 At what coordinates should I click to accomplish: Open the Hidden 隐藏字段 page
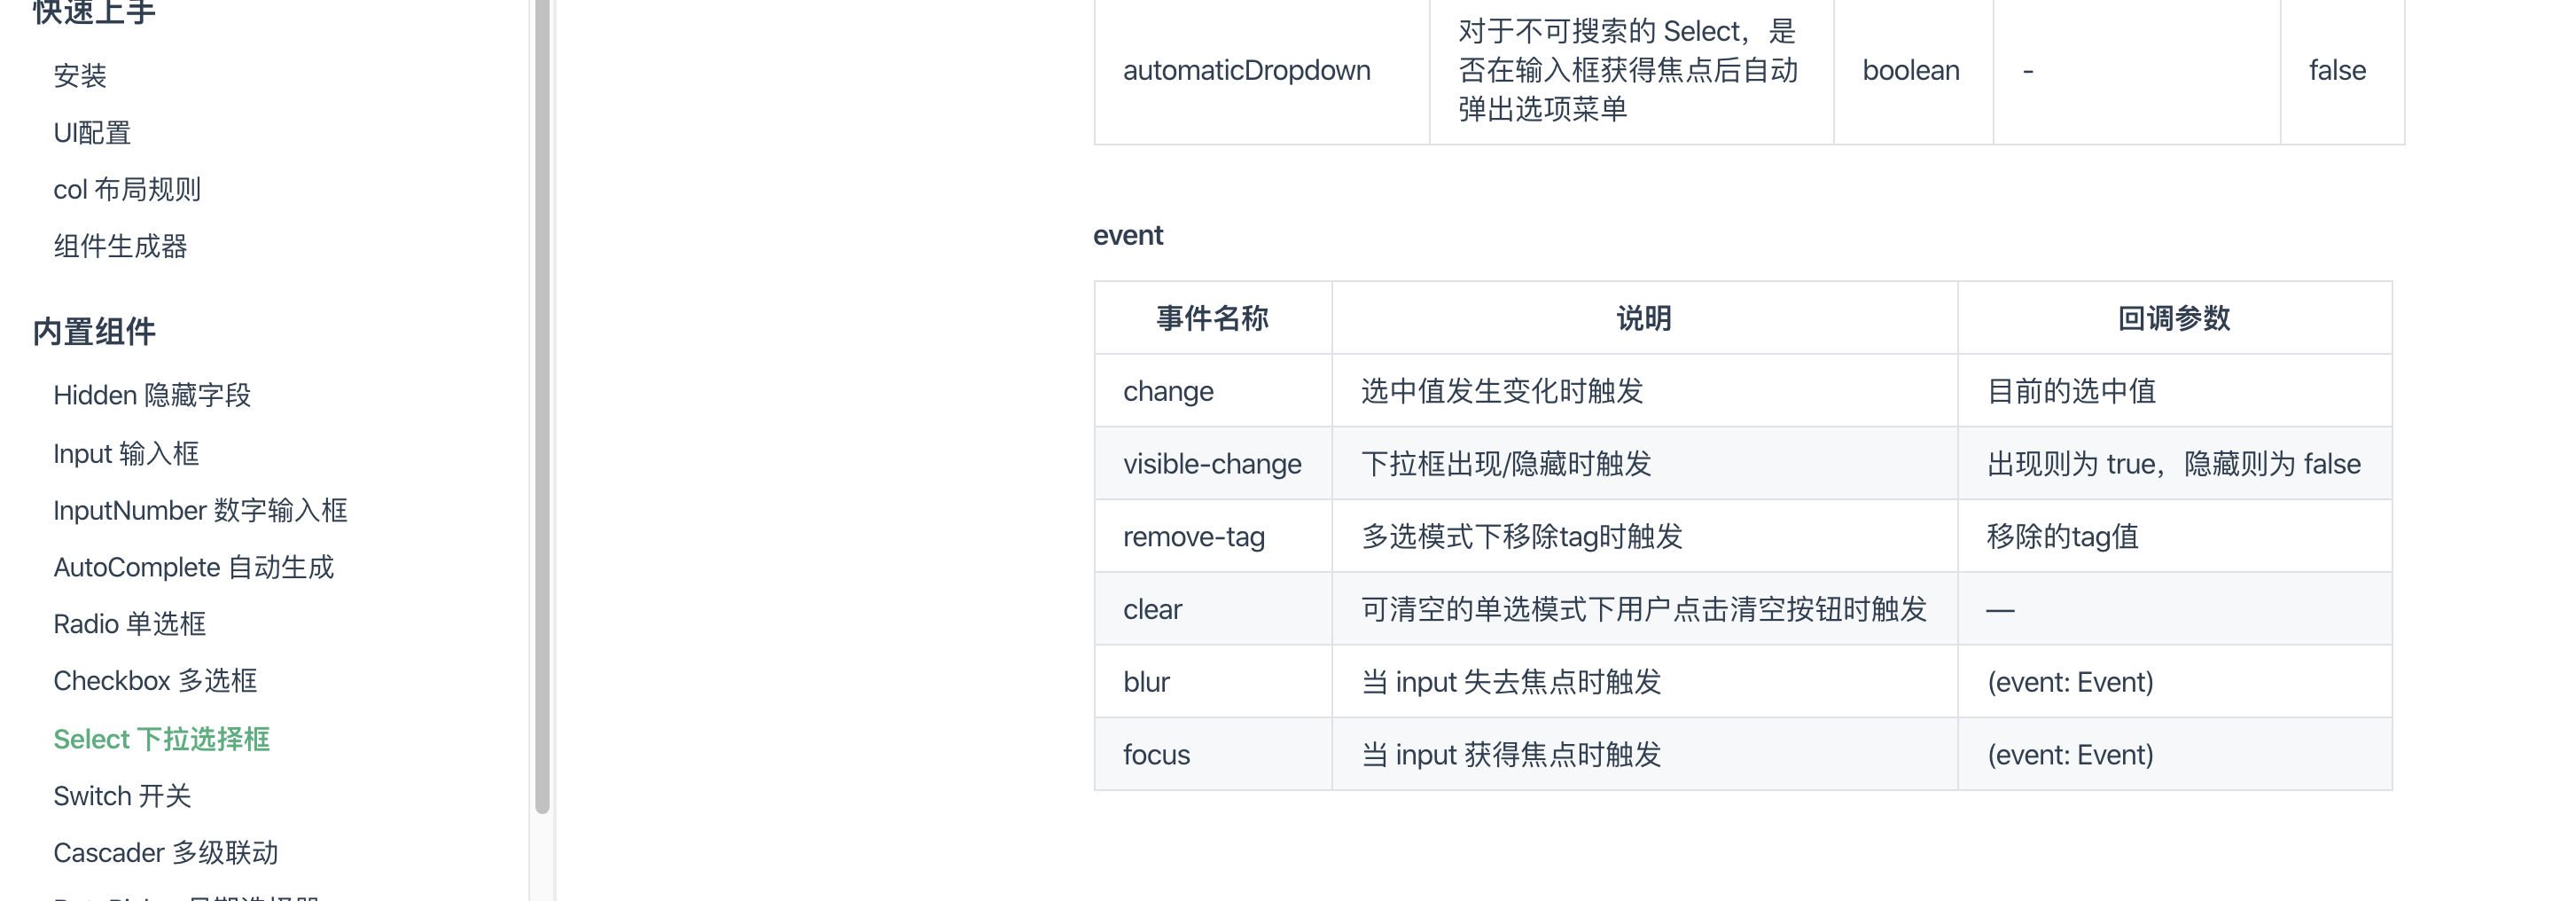tap(153, 395)
